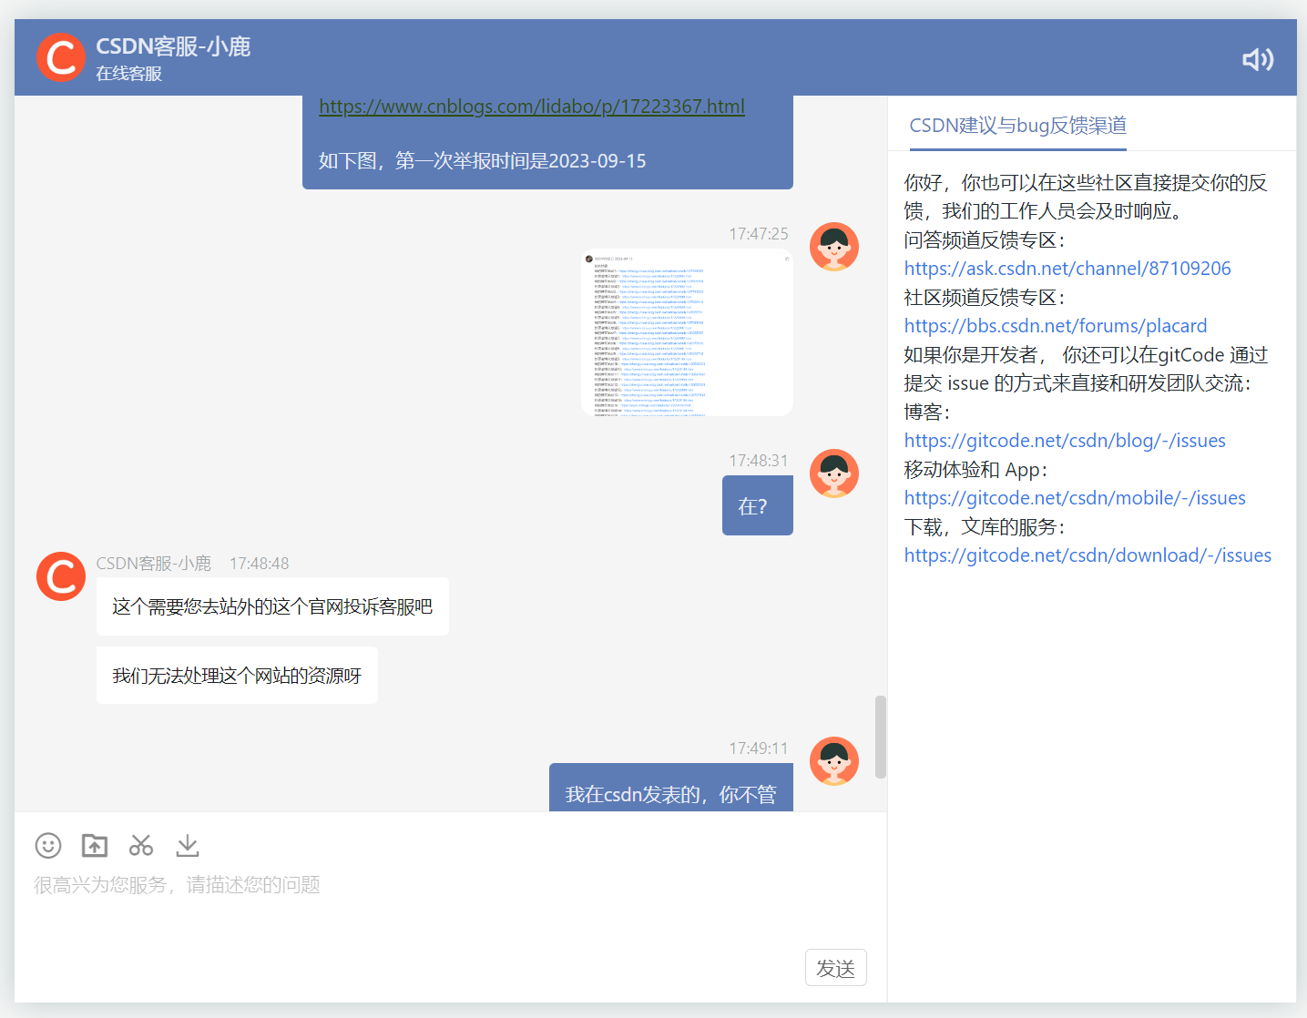
Task: Download the chat record with the download icon
Action: tap(188, 846)
